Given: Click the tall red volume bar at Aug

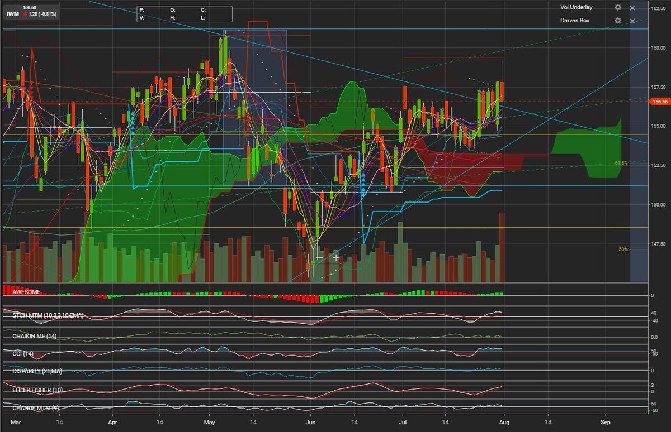Looking at the screenshot, I should (x=502, y=247).
